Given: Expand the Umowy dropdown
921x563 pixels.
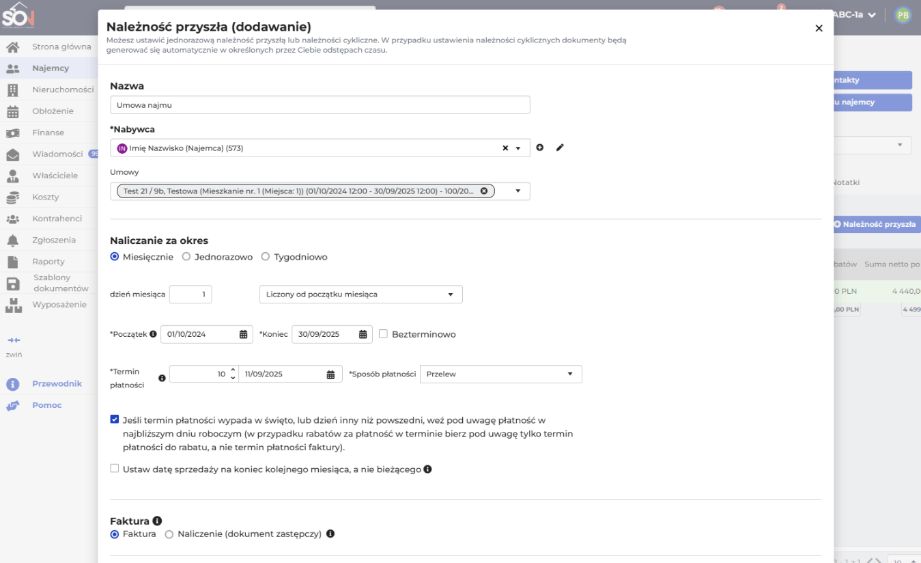Looking at the screenshot, I should click(x=518, y=191).
